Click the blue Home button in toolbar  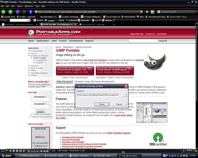pos(31,12)
